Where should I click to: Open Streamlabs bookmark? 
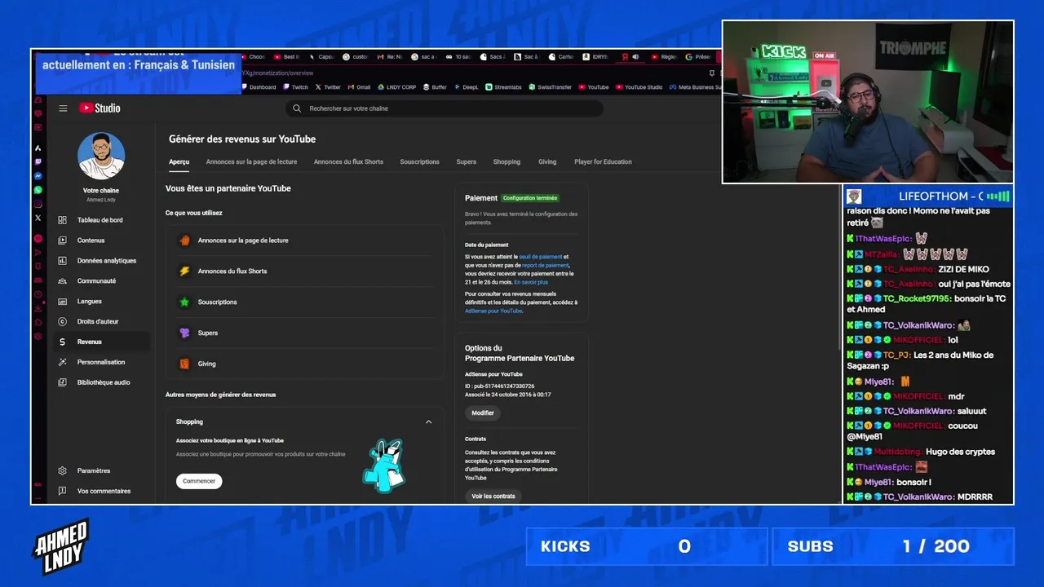click(503, 87)
